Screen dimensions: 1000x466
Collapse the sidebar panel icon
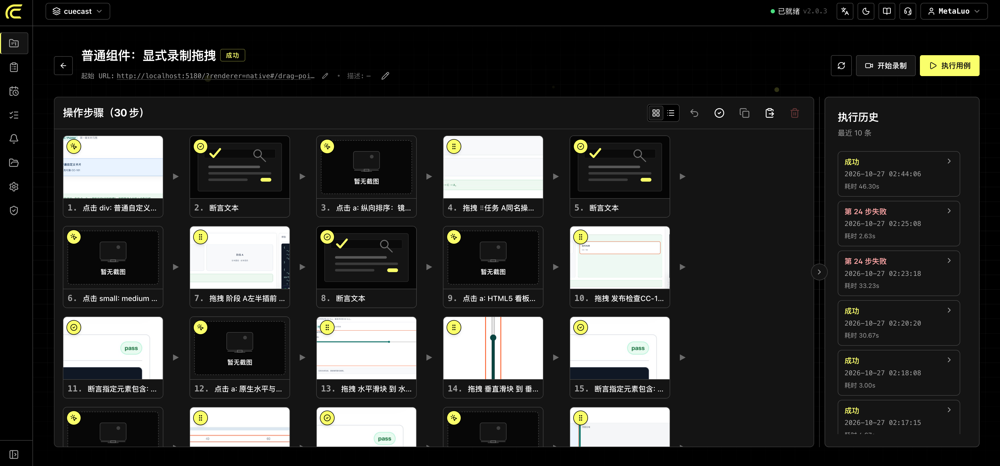click(x=14, y=454)
